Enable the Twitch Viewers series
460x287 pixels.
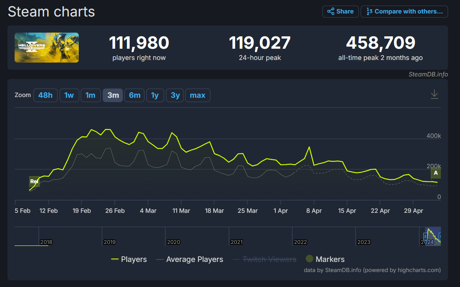[x=265, y=259]
